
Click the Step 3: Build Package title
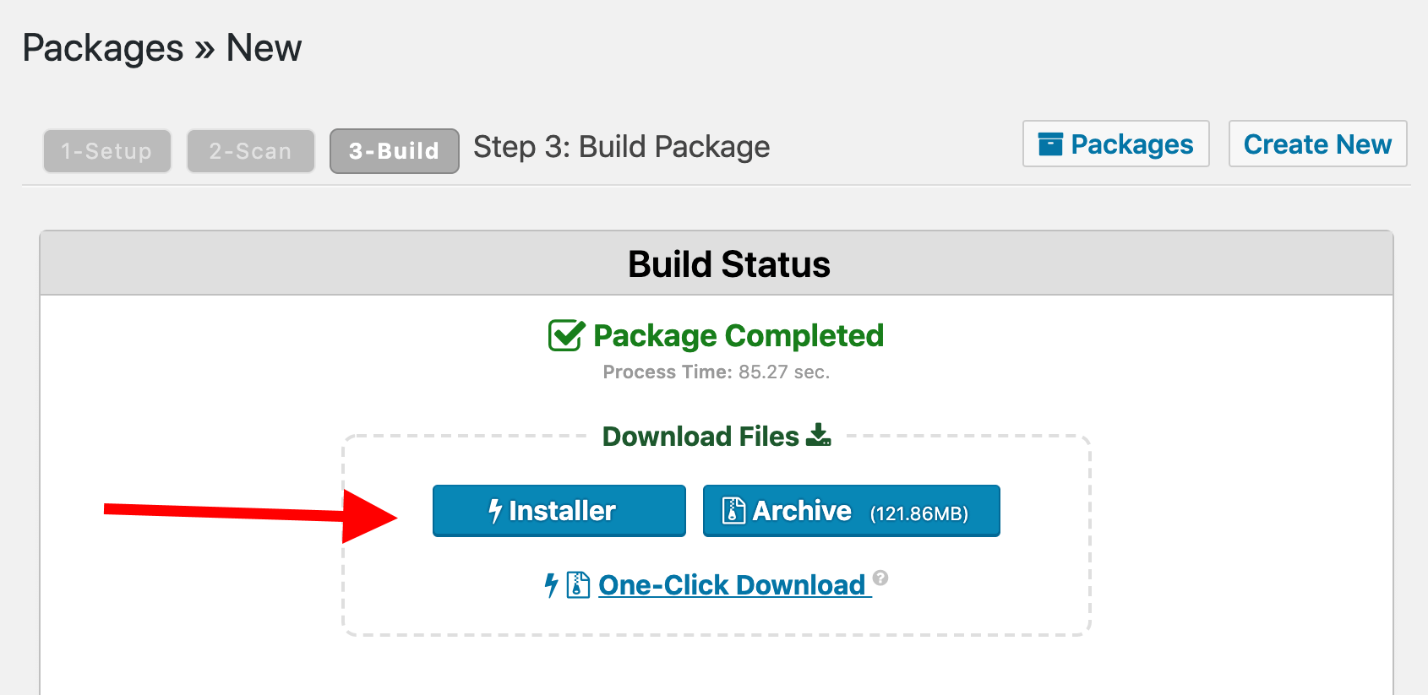point(621,147)
